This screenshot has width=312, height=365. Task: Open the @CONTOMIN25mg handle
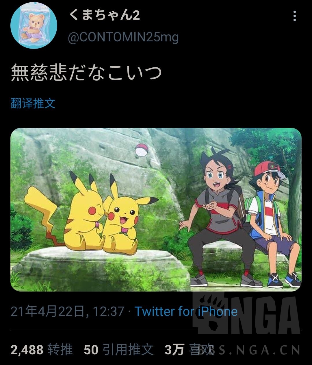point(123,37)
